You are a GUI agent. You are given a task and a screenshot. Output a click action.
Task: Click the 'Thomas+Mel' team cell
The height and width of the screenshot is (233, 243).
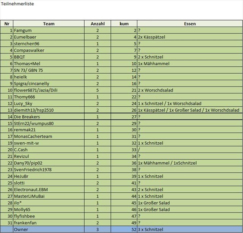coord(49,64)
